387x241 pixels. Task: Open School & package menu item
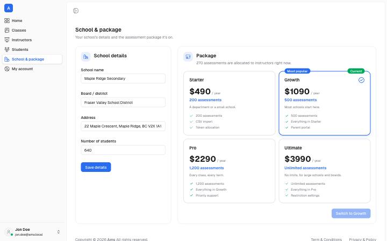(x=32, y=59)
